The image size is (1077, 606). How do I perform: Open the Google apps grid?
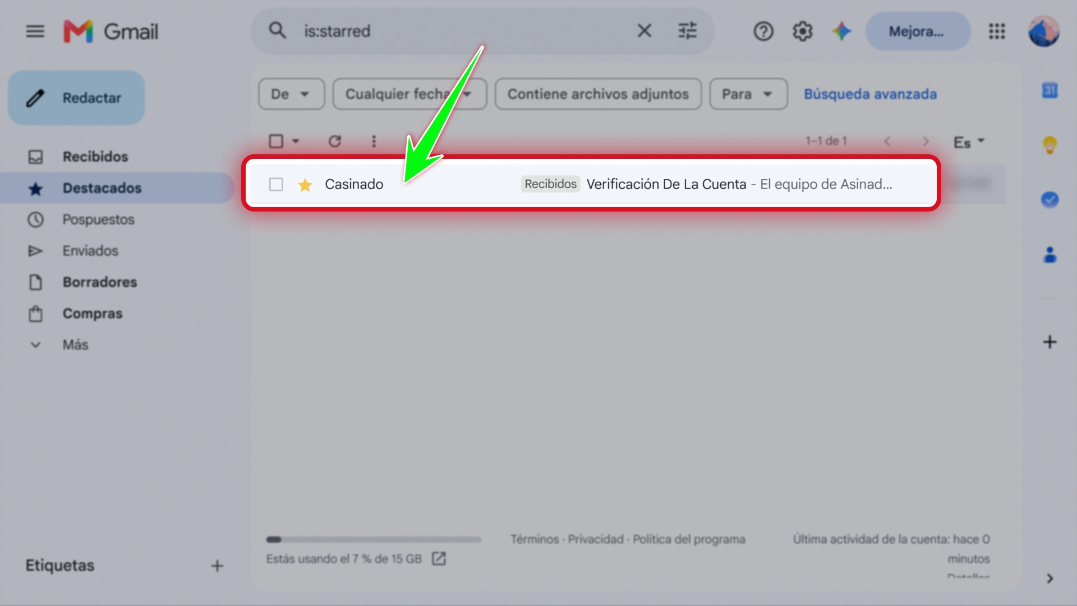pyautogui.click(x=997, y=31)
